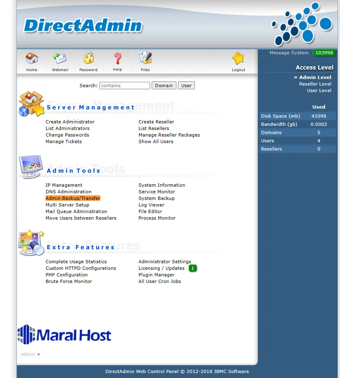The image size is (340, 378).
Task: Open Admin Backup/Transfer
Action: click(x=73, y=198)
